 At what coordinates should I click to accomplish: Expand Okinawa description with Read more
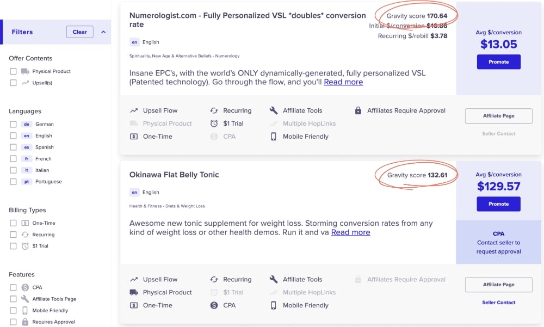point(350,232)
